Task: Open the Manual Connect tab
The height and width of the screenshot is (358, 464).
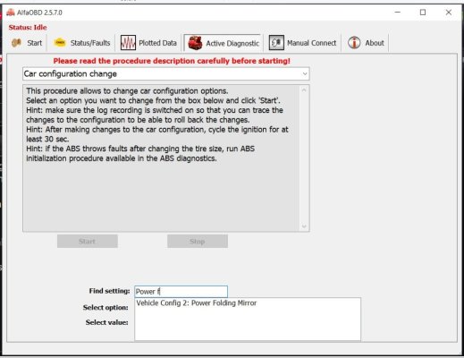Action: pyautogui.click(x=302, y=43)
